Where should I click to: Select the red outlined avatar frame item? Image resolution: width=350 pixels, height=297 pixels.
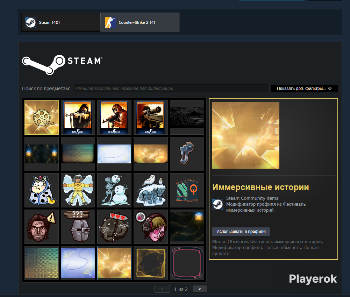187,263
